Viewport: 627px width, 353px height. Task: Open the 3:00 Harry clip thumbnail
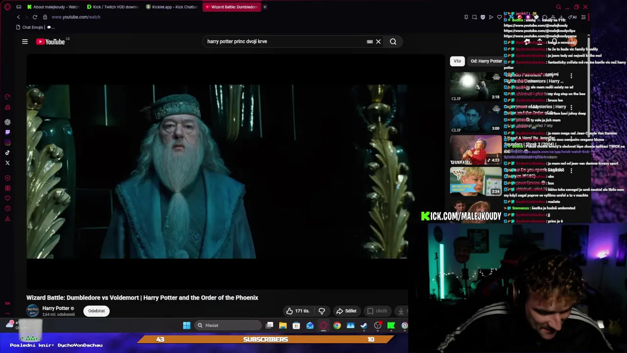pyautogui.click(x=476, y=118)
